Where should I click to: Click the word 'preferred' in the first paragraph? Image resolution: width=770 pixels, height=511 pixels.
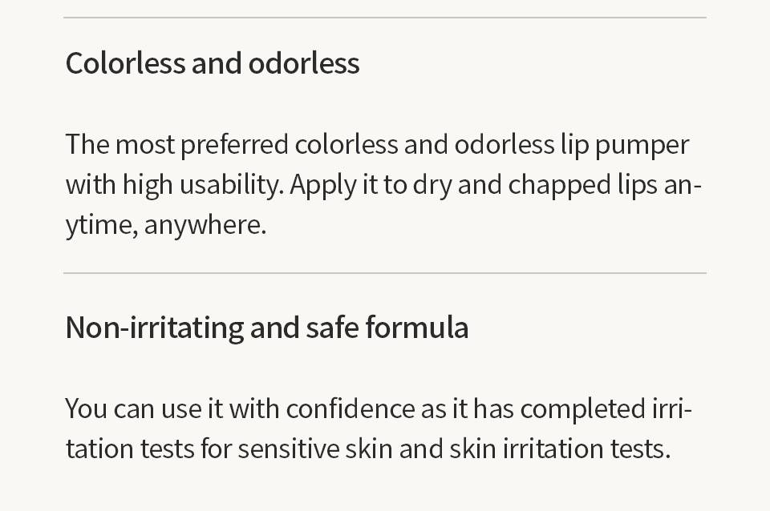point(234,145)
